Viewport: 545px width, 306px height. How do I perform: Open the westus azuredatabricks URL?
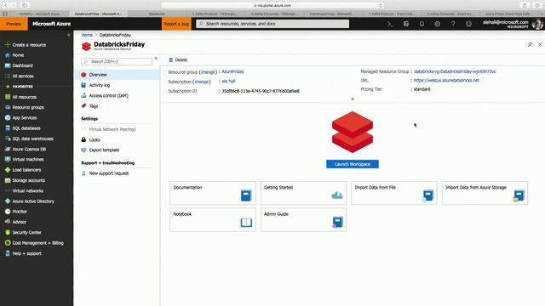446,80
